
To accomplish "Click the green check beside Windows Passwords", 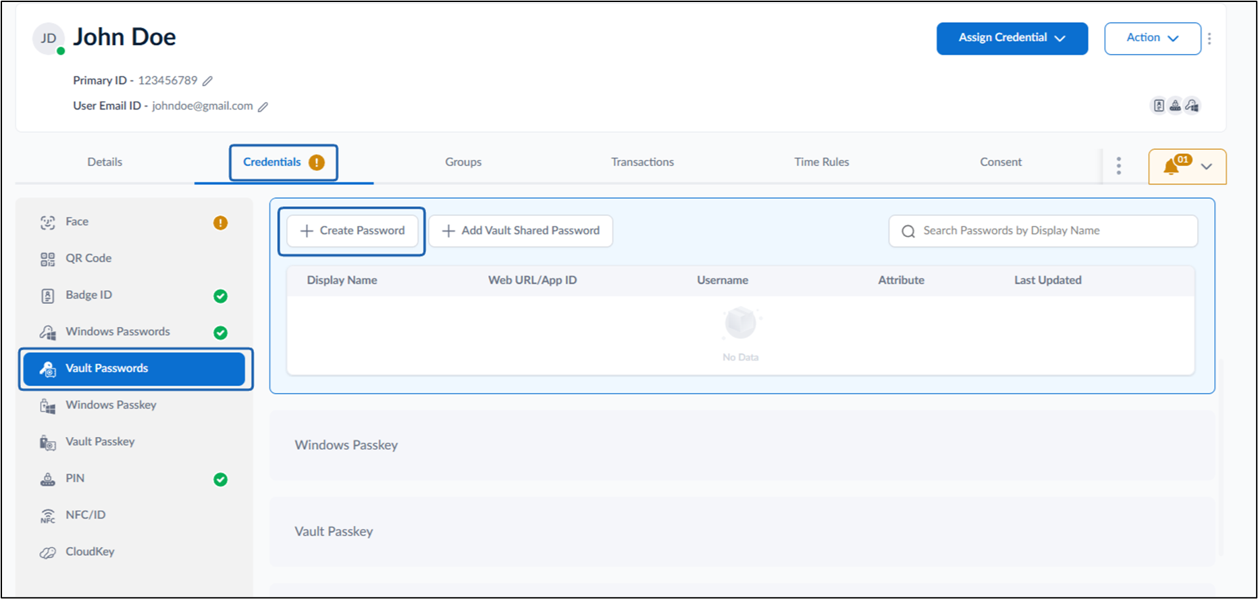I will click(221, 333).
